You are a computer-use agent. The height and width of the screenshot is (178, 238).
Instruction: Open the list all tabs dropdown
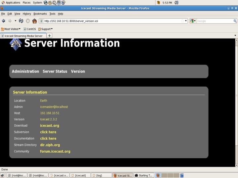(x=235, y=36)
